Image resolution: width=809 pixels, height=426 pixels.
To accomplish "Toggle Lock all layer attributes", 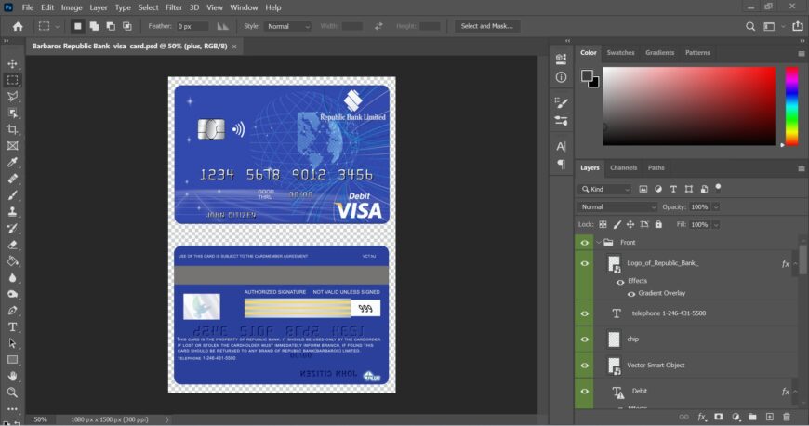I will point(658,224).
